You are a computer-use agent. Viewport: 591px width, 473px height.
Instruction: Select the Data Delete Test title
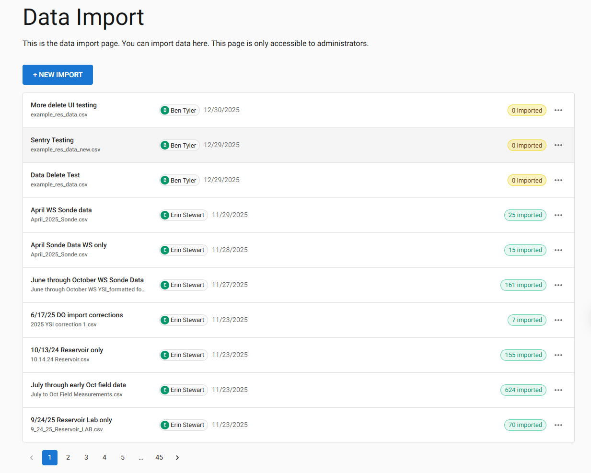tap(55, 175)
